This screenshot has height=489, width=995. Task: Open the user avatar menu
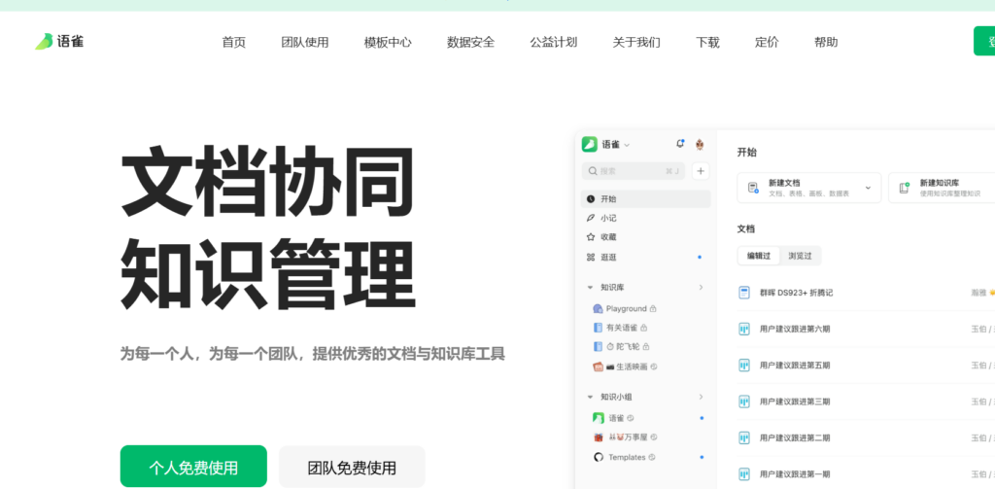tap(700, 145)
